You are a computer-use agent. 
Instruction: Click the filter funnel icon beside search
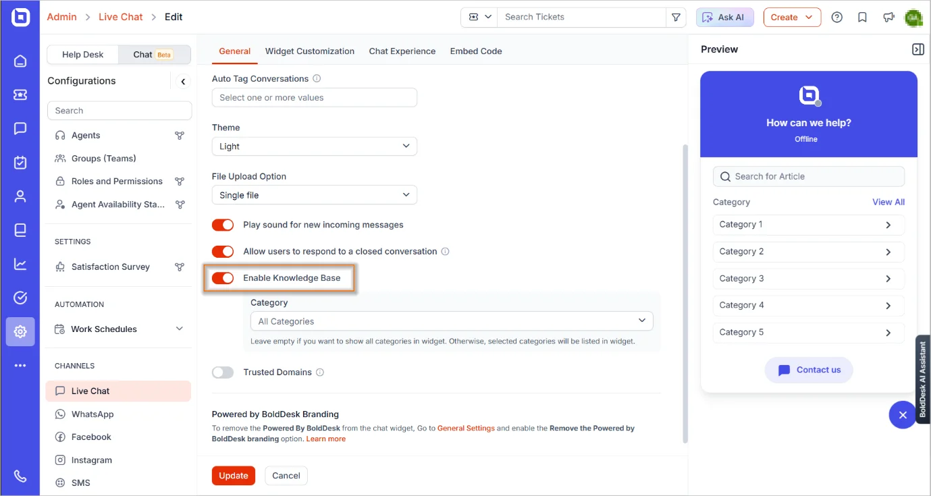point(676,18)
